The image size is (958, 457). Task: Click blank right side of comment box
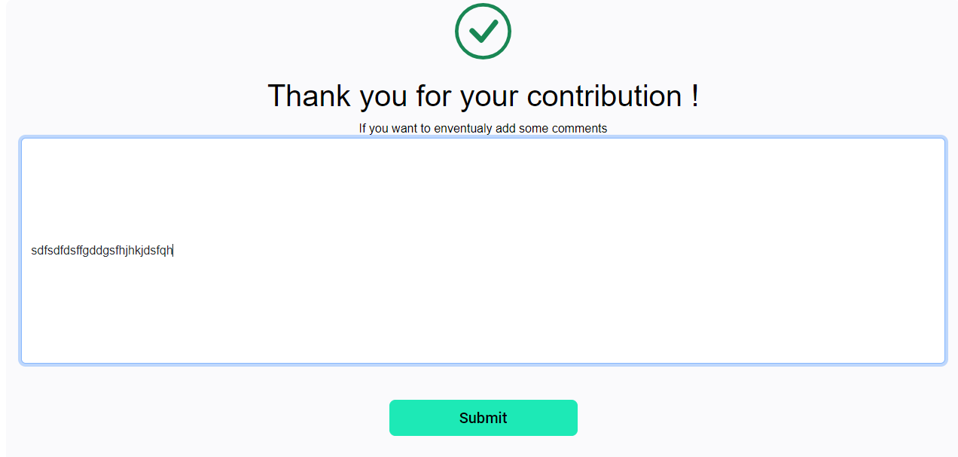[678, 251]
